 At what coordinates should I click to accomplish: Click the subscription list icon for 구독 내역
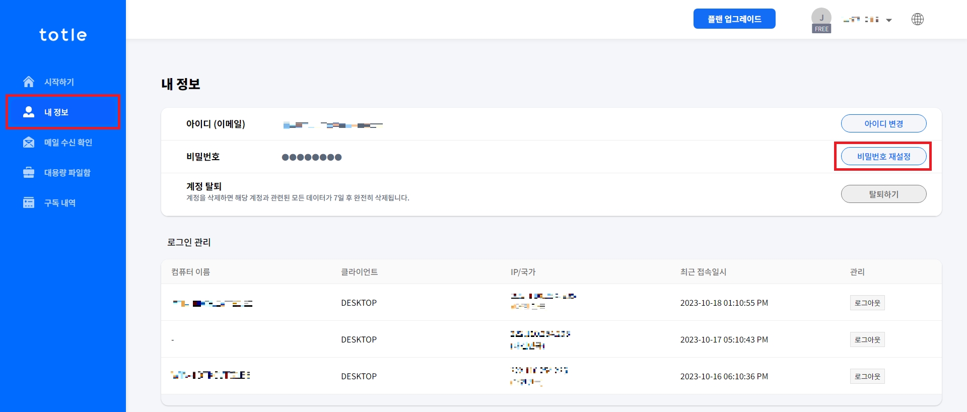pos(29,203)
